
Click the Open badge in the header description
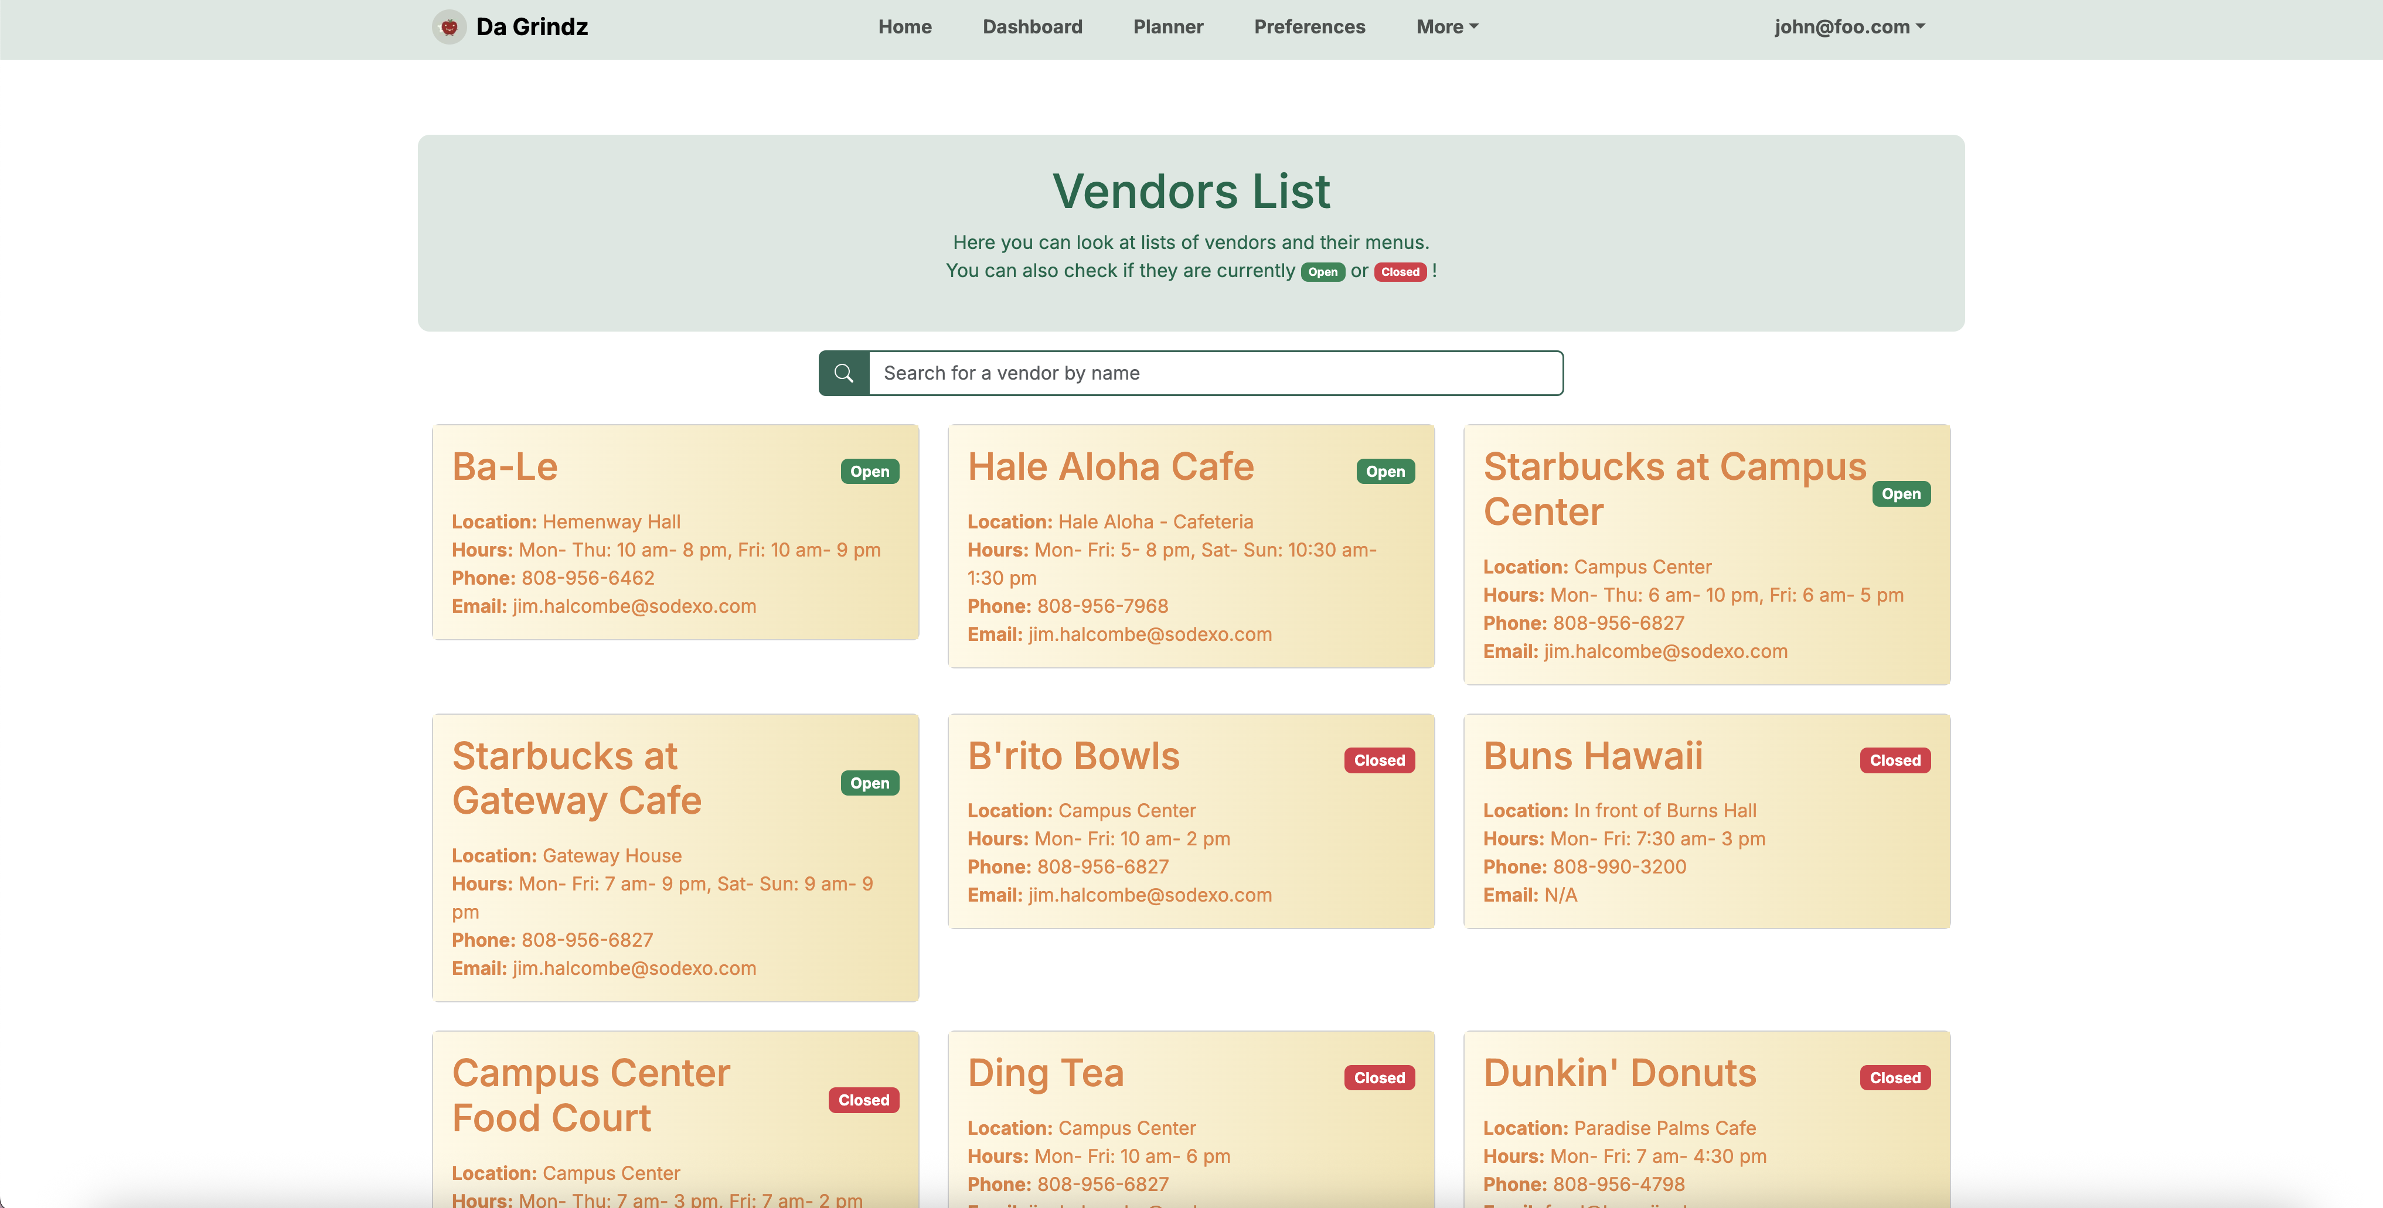[x=1322, y=272]
